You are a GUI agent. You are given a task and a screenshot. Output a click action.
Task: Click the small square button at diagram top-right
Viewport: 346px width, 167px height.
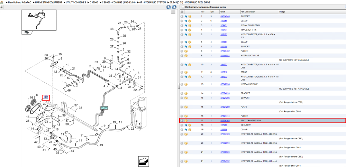tap(173, 12)
